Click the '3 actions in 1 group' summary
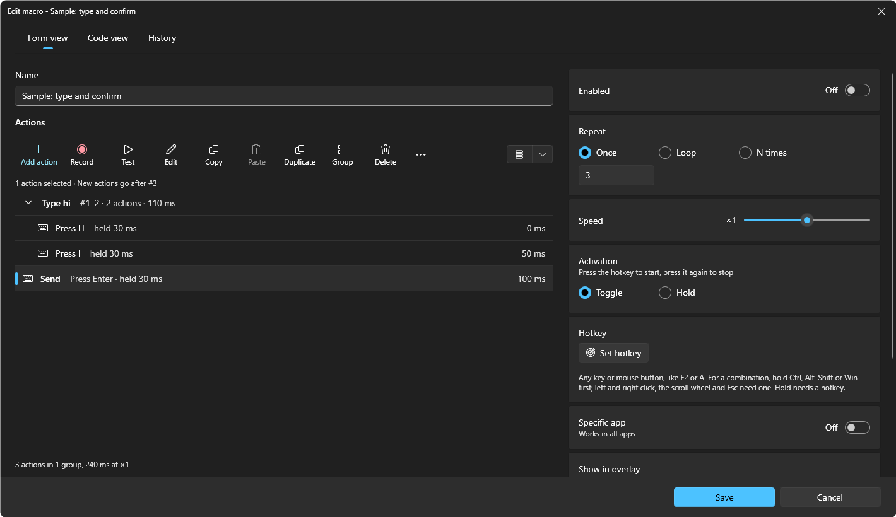 (x=72, y=465)
